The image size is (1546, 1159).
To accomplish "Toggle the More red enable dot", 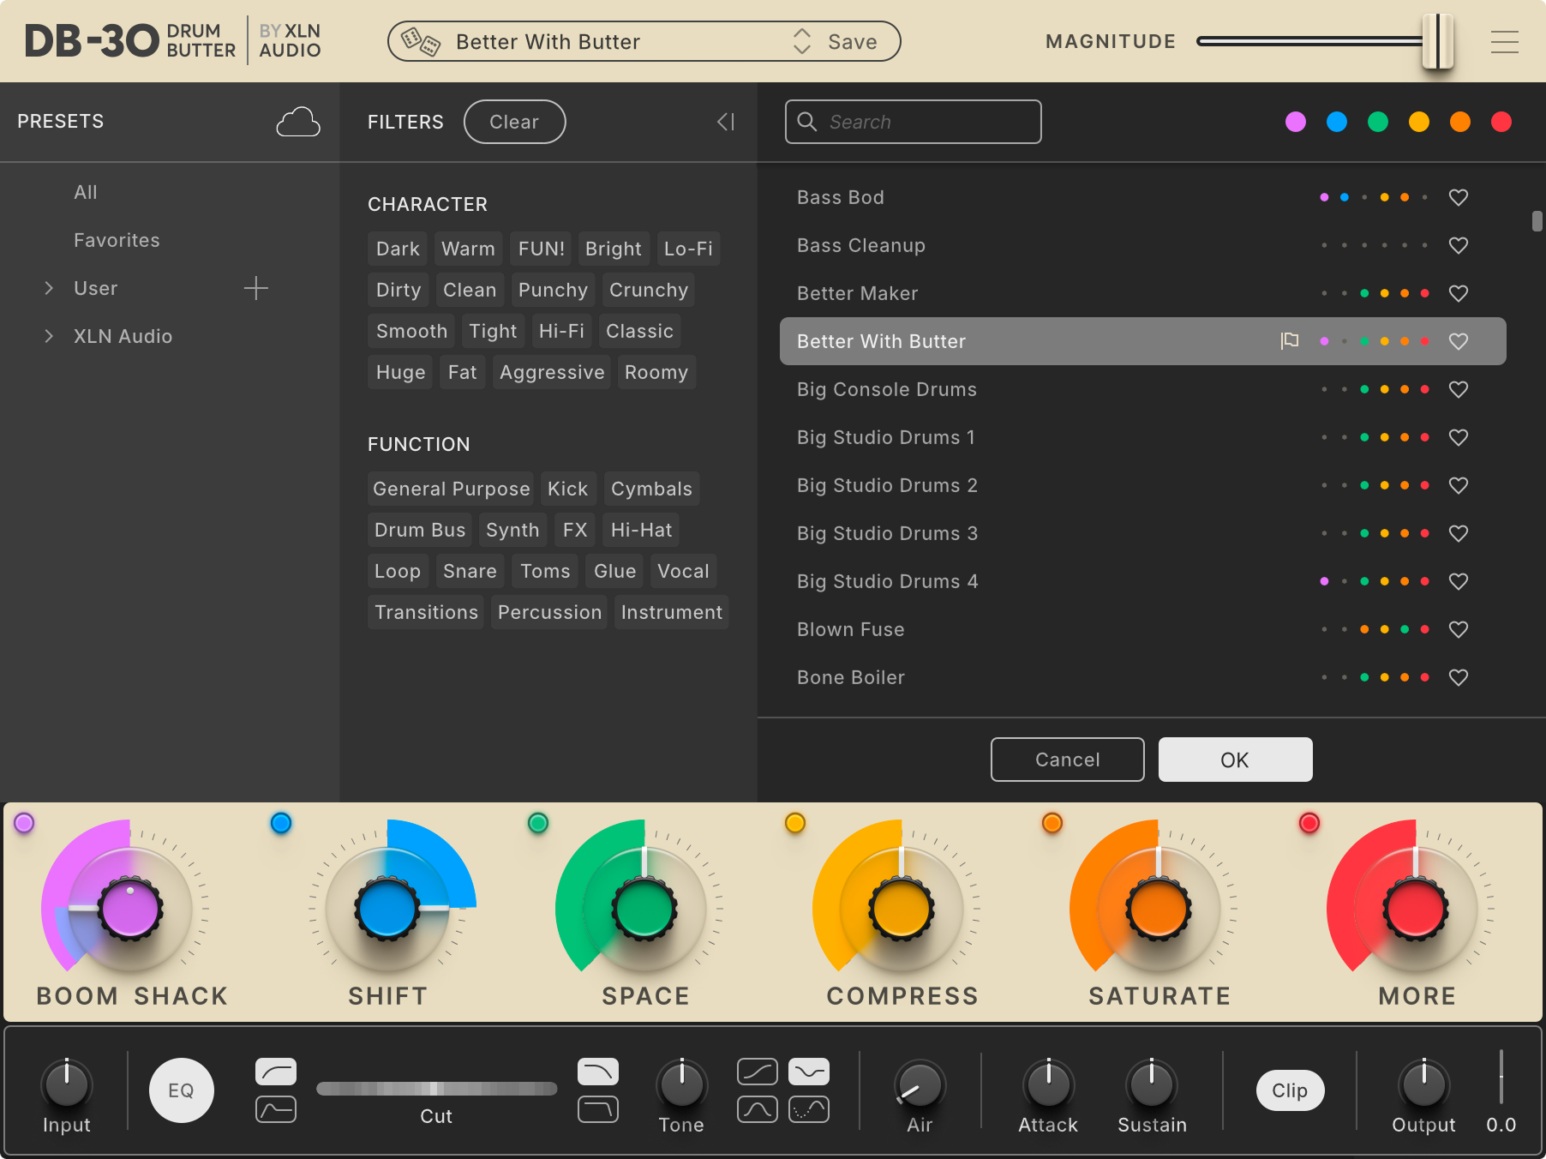I will click(x=1309, y=823).
